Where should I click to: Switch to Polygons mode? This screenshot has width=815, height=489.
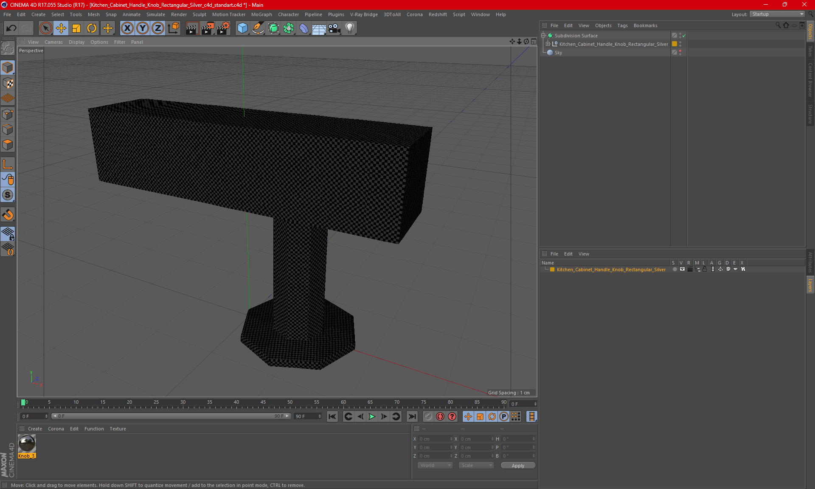[8, 145]
